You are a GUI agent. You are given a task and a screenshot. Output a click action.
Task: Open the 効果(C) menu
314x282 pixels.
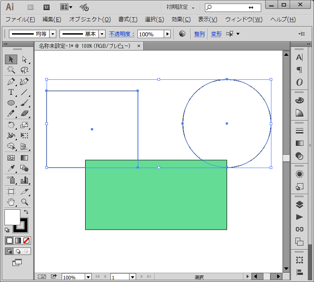[x=181, y=20]
